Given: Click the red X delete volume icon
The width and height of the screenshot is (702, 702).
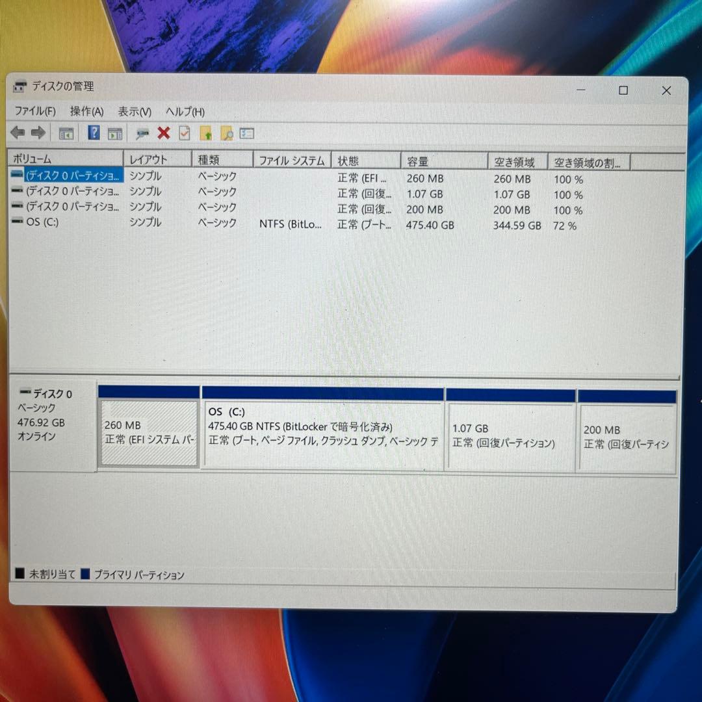Looking at the screenshot, I should pyautogui.click(x=163, y=133).
